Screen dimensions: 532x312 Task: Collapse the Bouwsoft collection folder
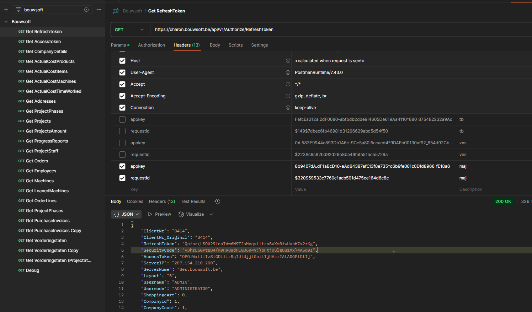pos(6,22)
